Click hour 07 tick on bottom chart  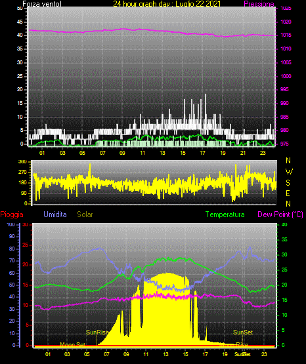tap(106, 354)
